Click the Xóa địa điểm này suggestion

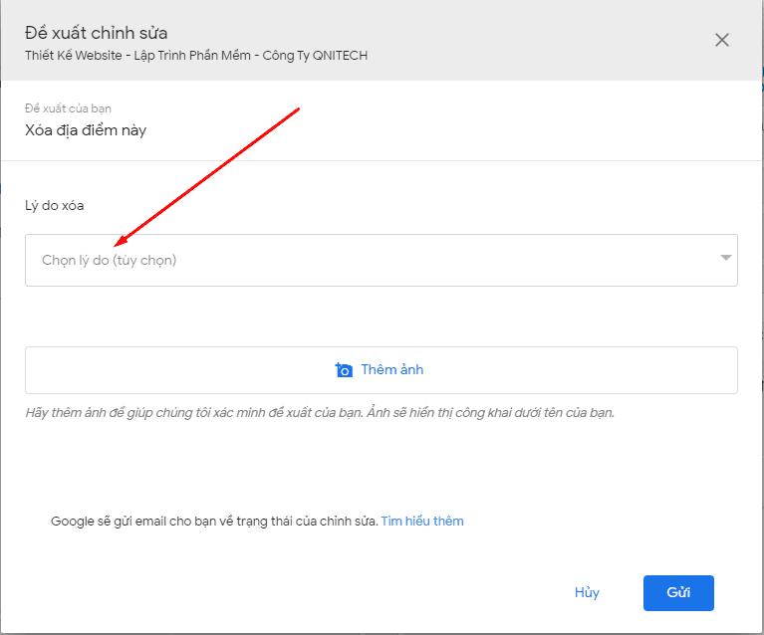click(x=86, y=129)
